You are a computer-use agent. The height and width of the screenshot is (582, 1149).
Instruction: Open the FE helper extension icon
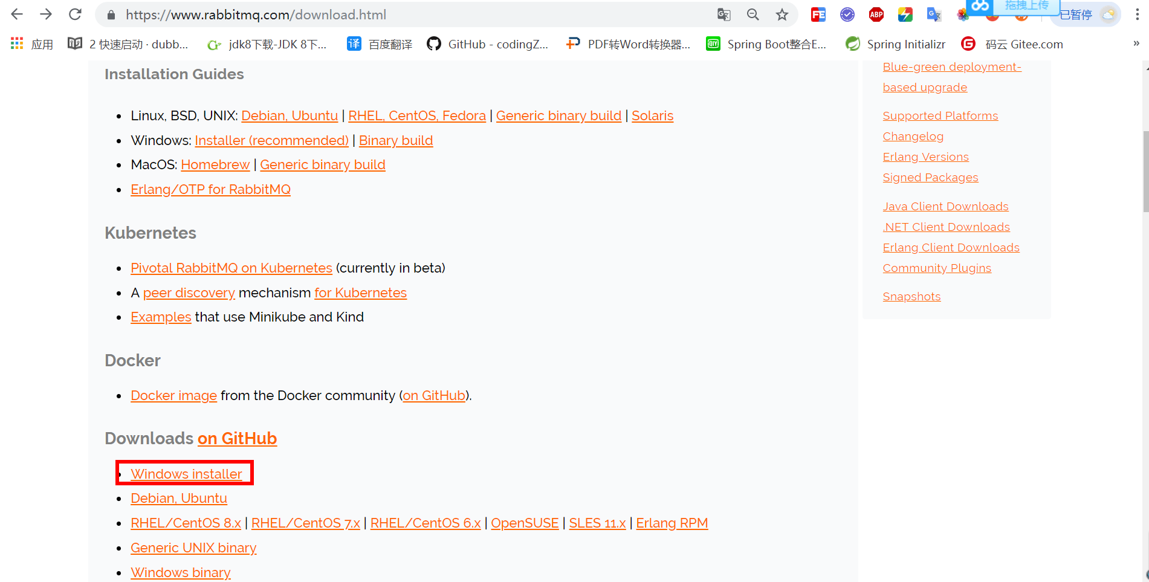pyautogui.click(x=818, y=15)
